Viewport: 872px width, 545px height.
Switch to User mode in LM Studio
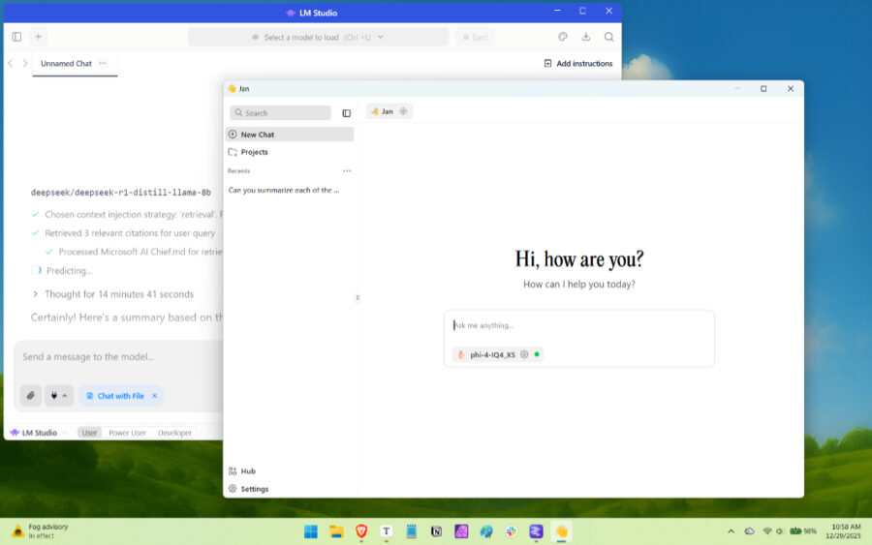coord(89,433)
